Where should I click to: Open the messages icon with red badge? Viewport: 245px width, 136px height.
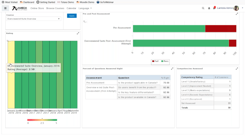coord(214,8)
